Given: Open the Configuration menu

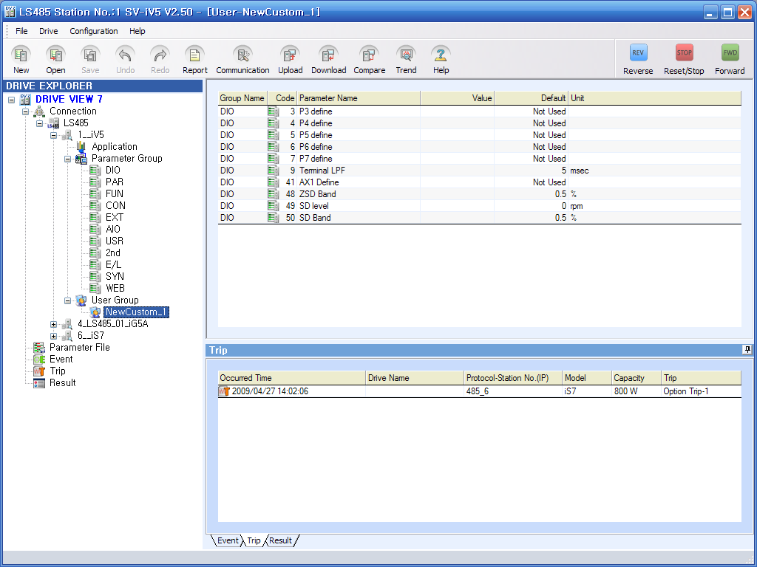Looking at the screenshot, I should pos(94,31).
